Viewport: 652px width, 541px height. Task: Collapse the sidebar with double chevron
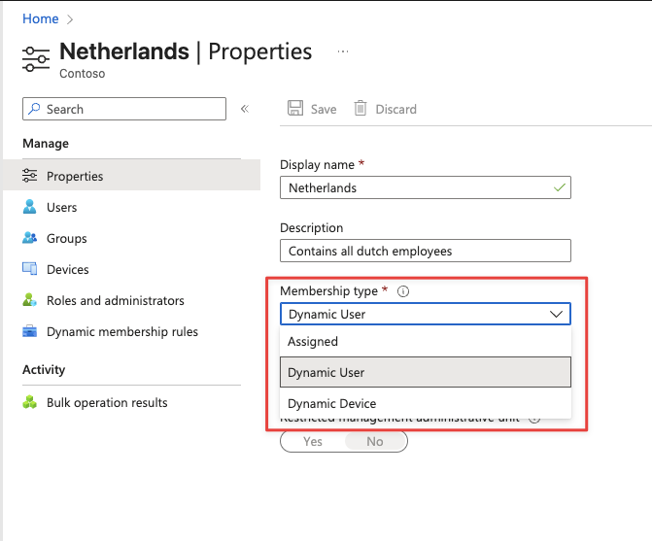point(245,109)
